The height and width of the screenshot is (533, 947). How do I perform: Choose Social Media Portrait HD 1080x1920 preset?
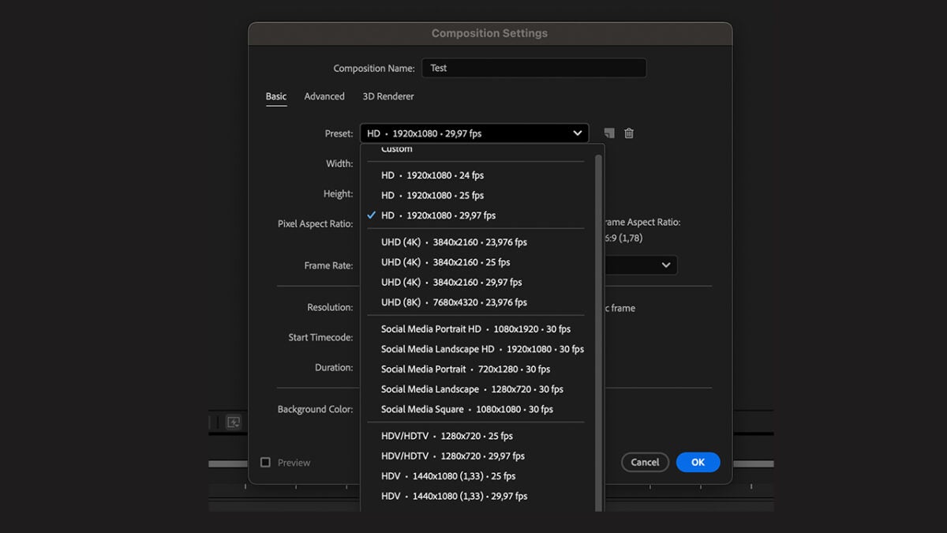(x=475, y=329)
